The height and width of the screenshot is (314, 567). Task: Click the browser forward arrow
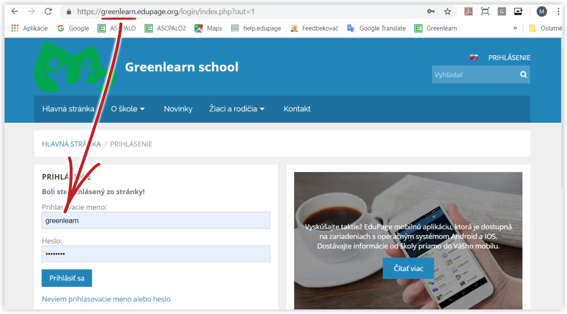pyautogui.click(x=31, y=11)
